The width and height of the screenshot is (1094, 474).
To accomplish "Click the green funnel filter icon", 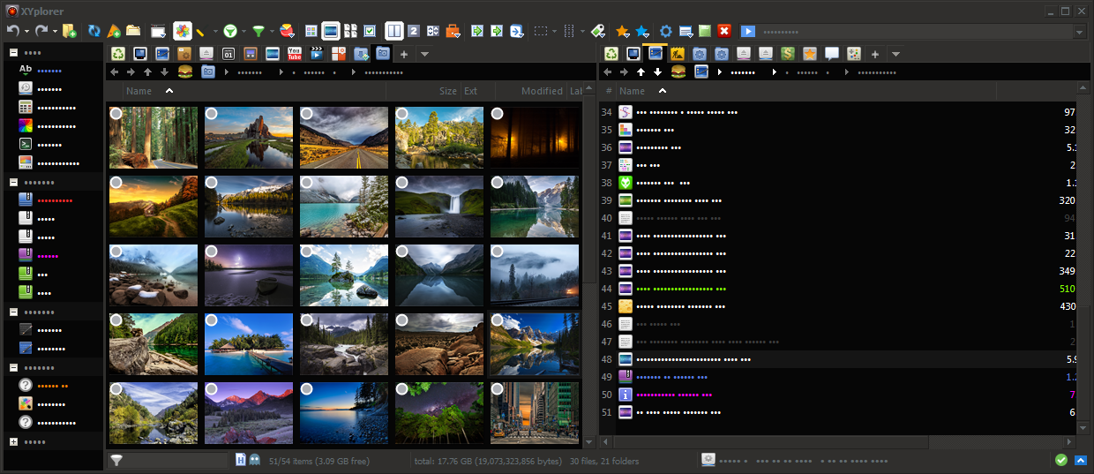I will (258, 31).
